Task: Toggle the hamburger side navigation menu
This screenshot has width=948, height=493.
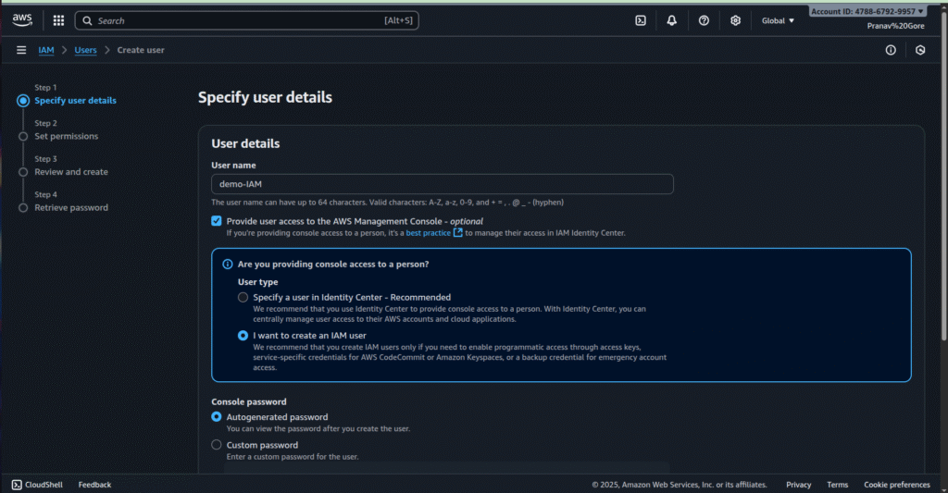Action: point(21,50)
